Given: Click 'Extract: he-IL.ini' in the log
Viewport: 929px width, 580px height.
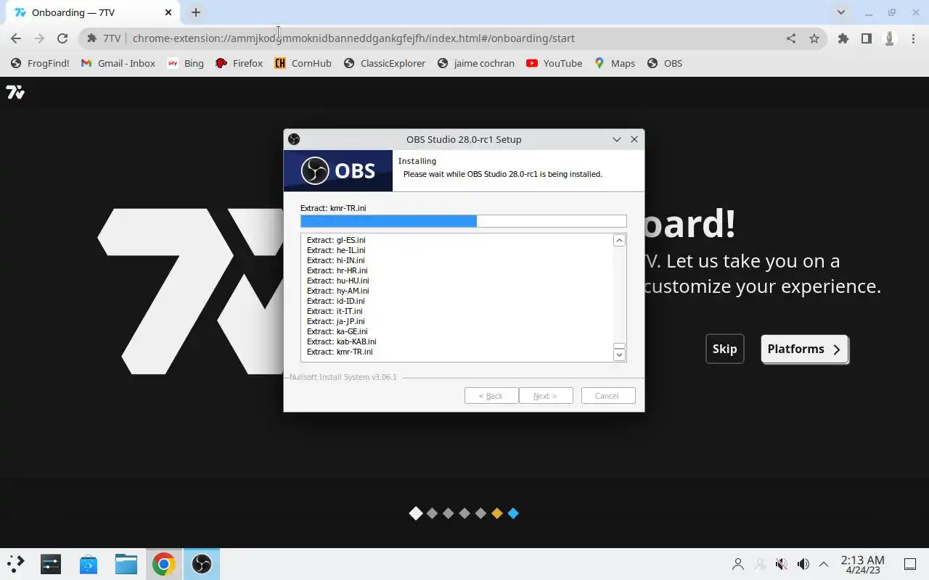Looking at the screenshot, I should tap(336, 250).
